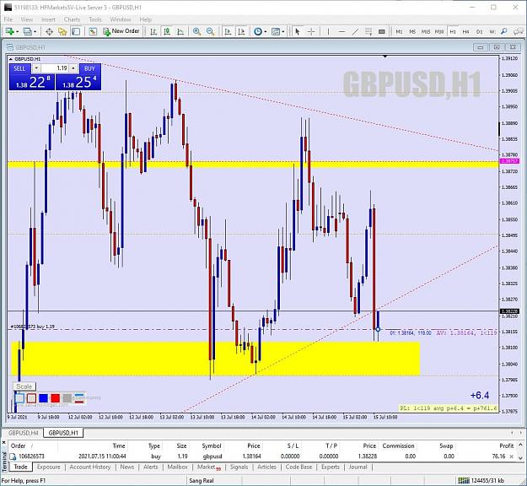Select the order 106826573 row

point(262,456)
